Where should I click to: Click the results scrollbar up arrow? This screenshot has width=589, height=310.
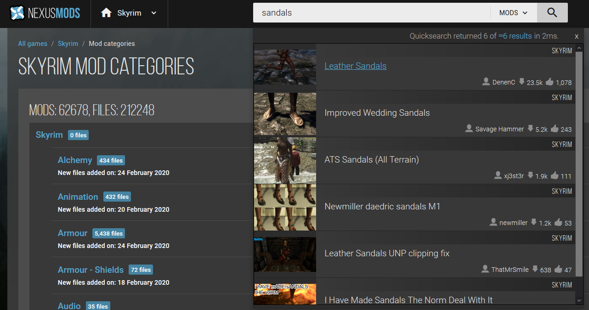[x=579, y=48]
